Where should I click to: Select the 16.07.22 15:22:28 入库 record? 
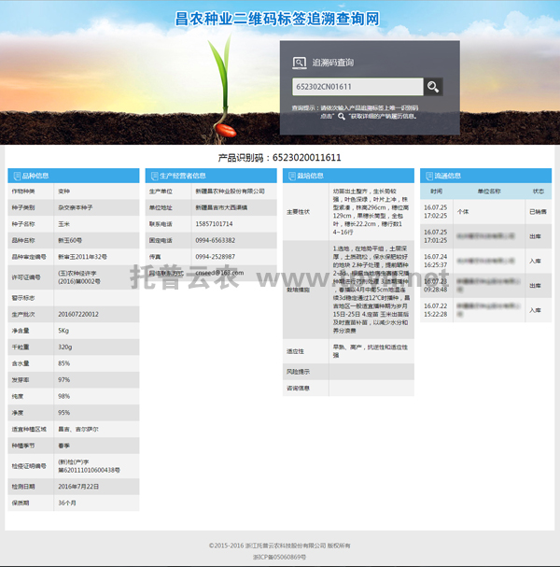pyautogui.click(x=486, y=309)
